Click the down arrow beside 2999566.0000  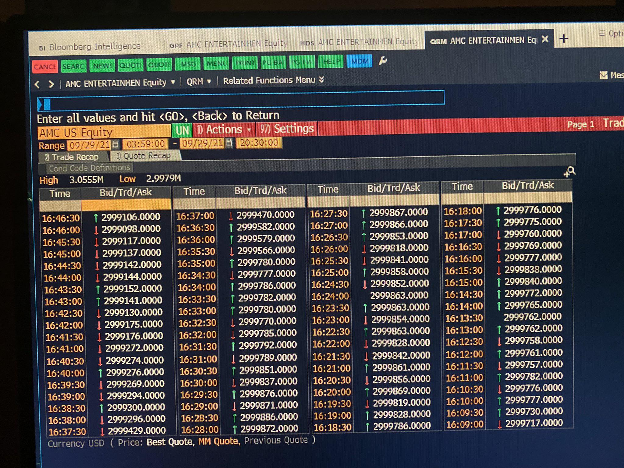(232, 251)
